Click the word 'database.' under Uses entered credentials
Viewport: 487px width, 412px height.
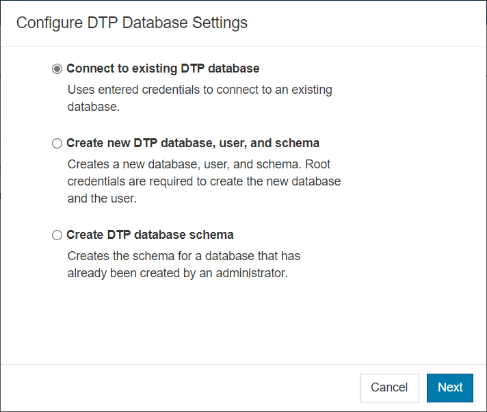tap(94, 107)
